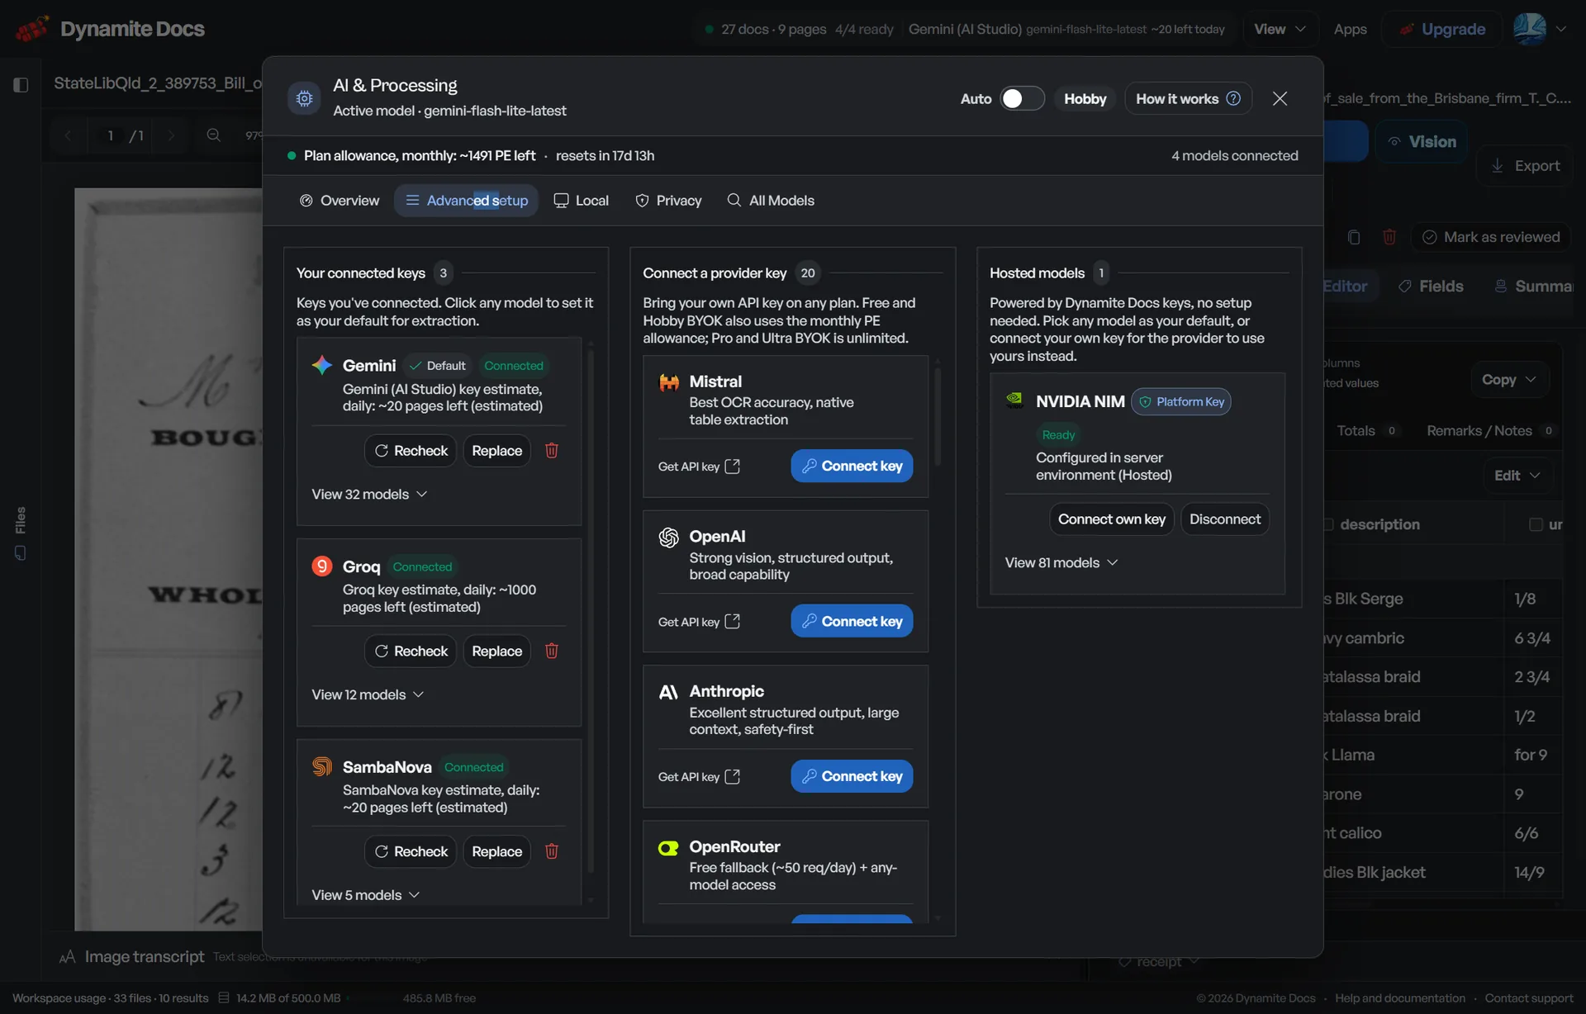The height and width of the screenshot is (1014, 1586).
Task: Click the connected keys list scrollbar
Action: (x=591, y=611)
